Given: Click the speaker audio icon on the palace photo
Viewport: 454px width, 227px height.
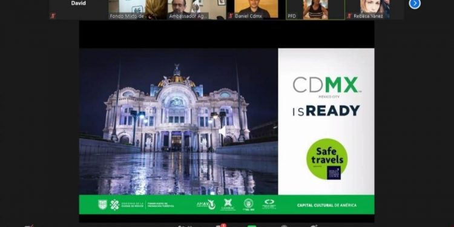Looking at the screenshot, I should pos(222,131).
